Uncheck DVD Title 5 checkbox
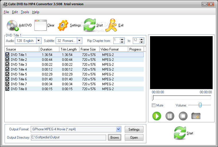 tap(7, 74)
